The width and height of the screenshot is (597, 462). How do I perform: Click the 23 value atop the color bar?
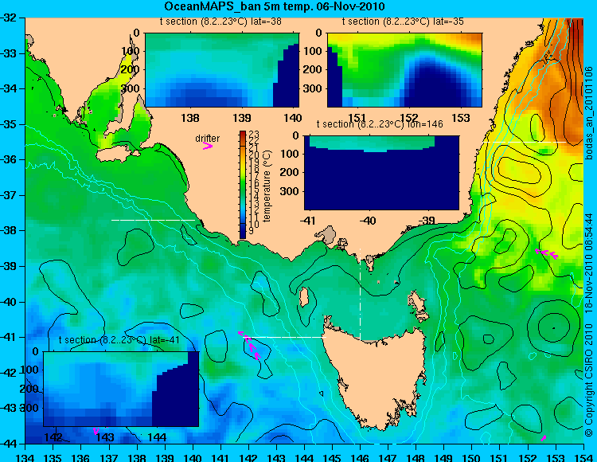(x=254, y=134)
